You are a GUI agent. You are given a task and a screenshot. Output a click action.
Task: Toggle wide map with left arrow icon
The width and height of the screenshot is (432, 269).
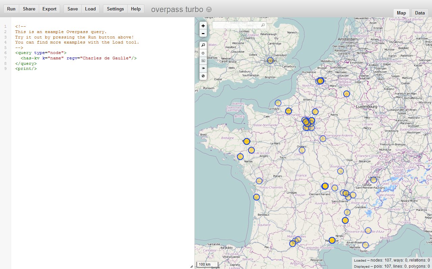[203, 68]
